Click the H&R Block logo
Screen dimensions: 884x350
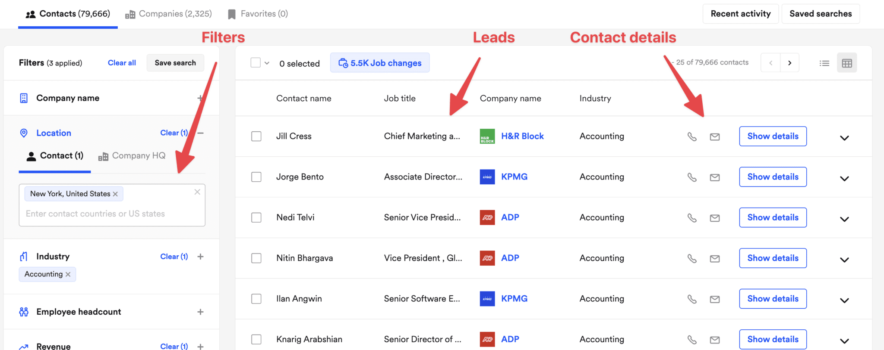pyautogui.click(x=487, y=136)
